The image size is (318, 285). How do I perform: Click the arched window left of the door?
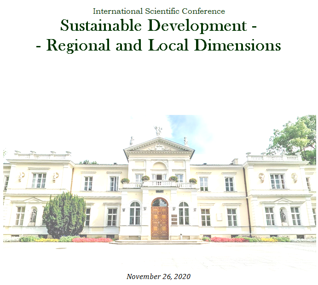[135, 213]
